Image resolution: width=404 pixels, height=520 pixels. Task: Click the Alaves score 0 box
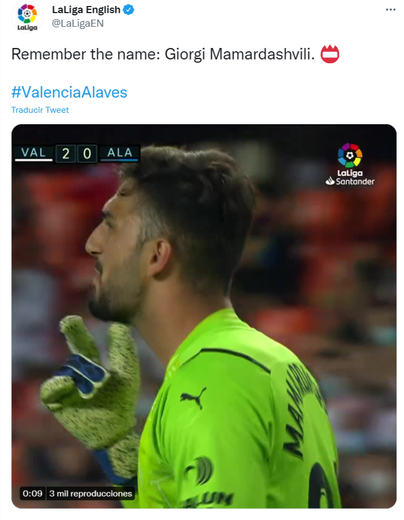click(87, 154)
